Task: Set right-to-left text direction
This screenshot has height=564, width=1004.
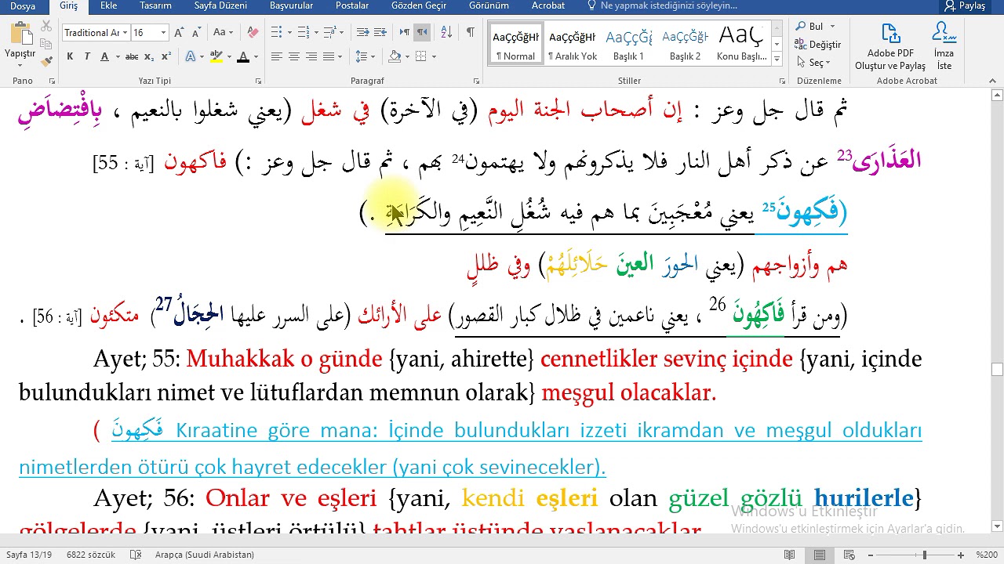Action: (422, 33)
